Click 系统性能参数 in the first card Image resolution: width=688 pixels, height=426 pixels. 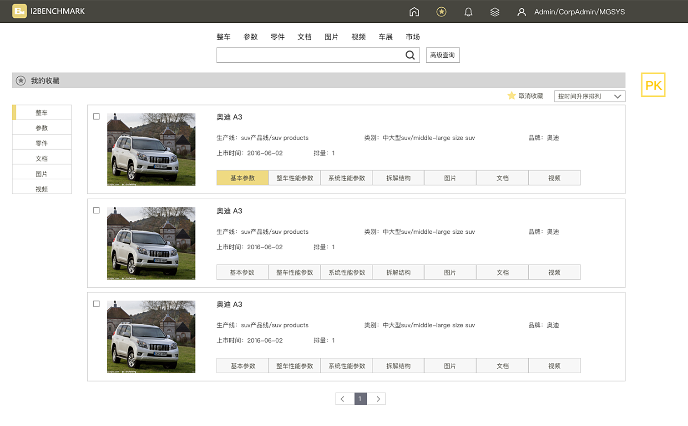[347, 178]
